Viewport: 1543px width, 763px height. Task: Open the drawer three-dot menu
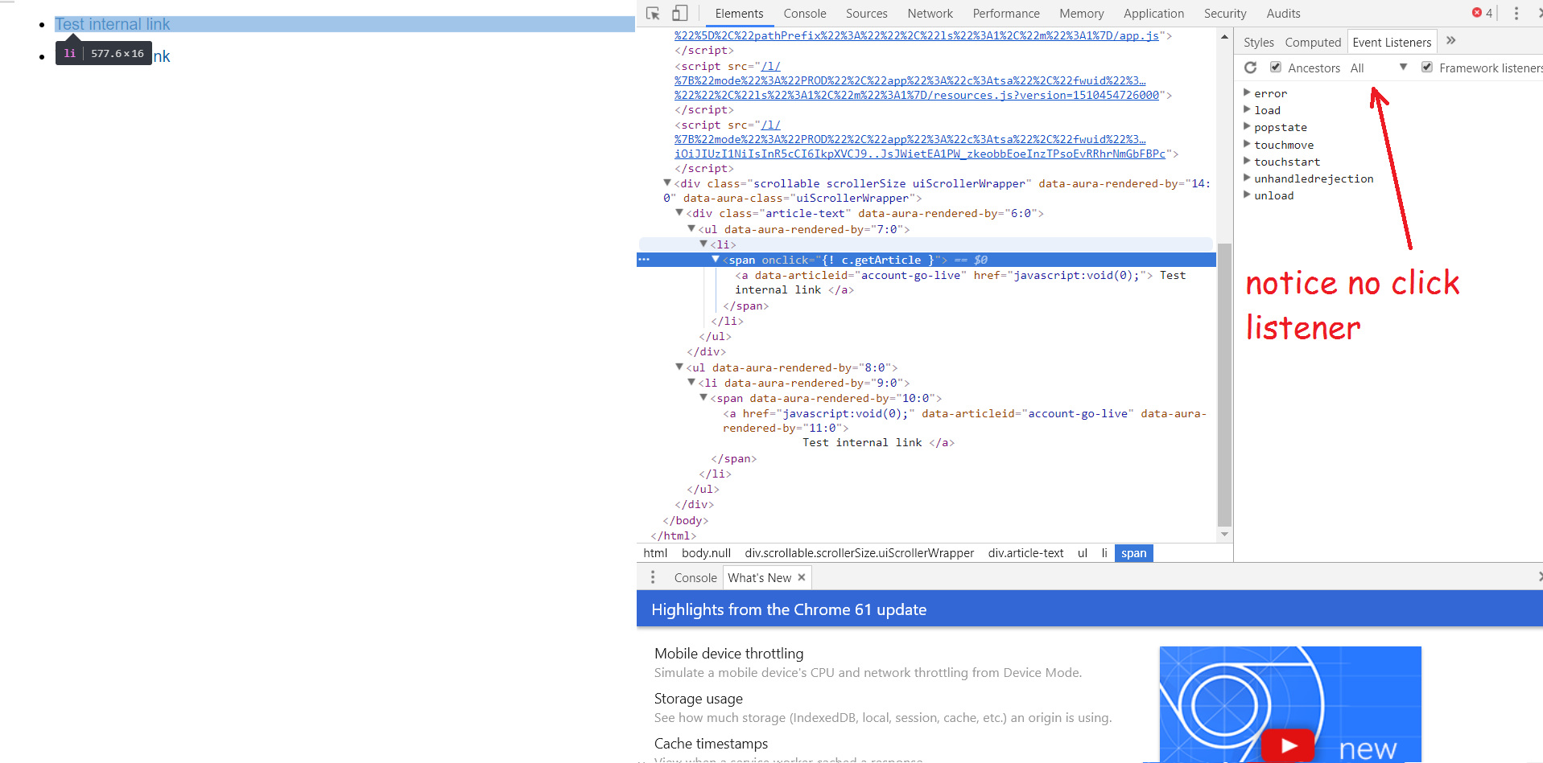(653, 577)
